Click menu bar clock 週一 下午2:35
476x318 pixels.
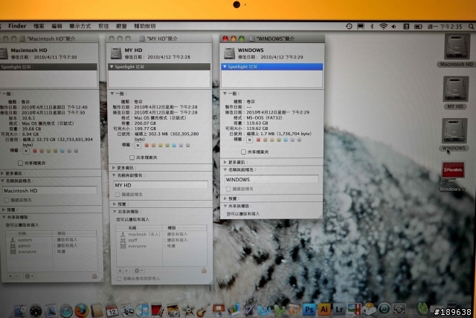[x=445, y=27]
